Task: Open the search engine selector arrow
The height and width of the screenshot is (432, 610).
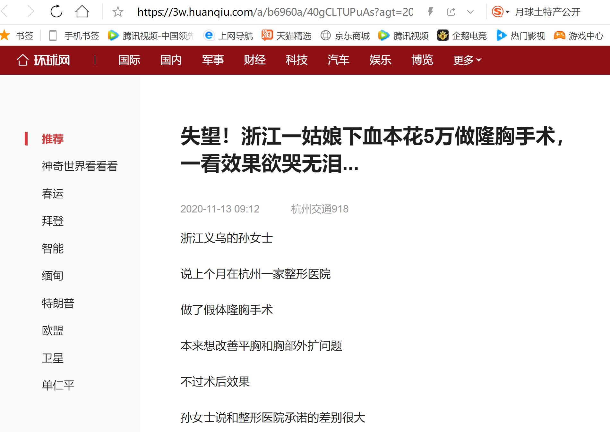Action: 508,12
